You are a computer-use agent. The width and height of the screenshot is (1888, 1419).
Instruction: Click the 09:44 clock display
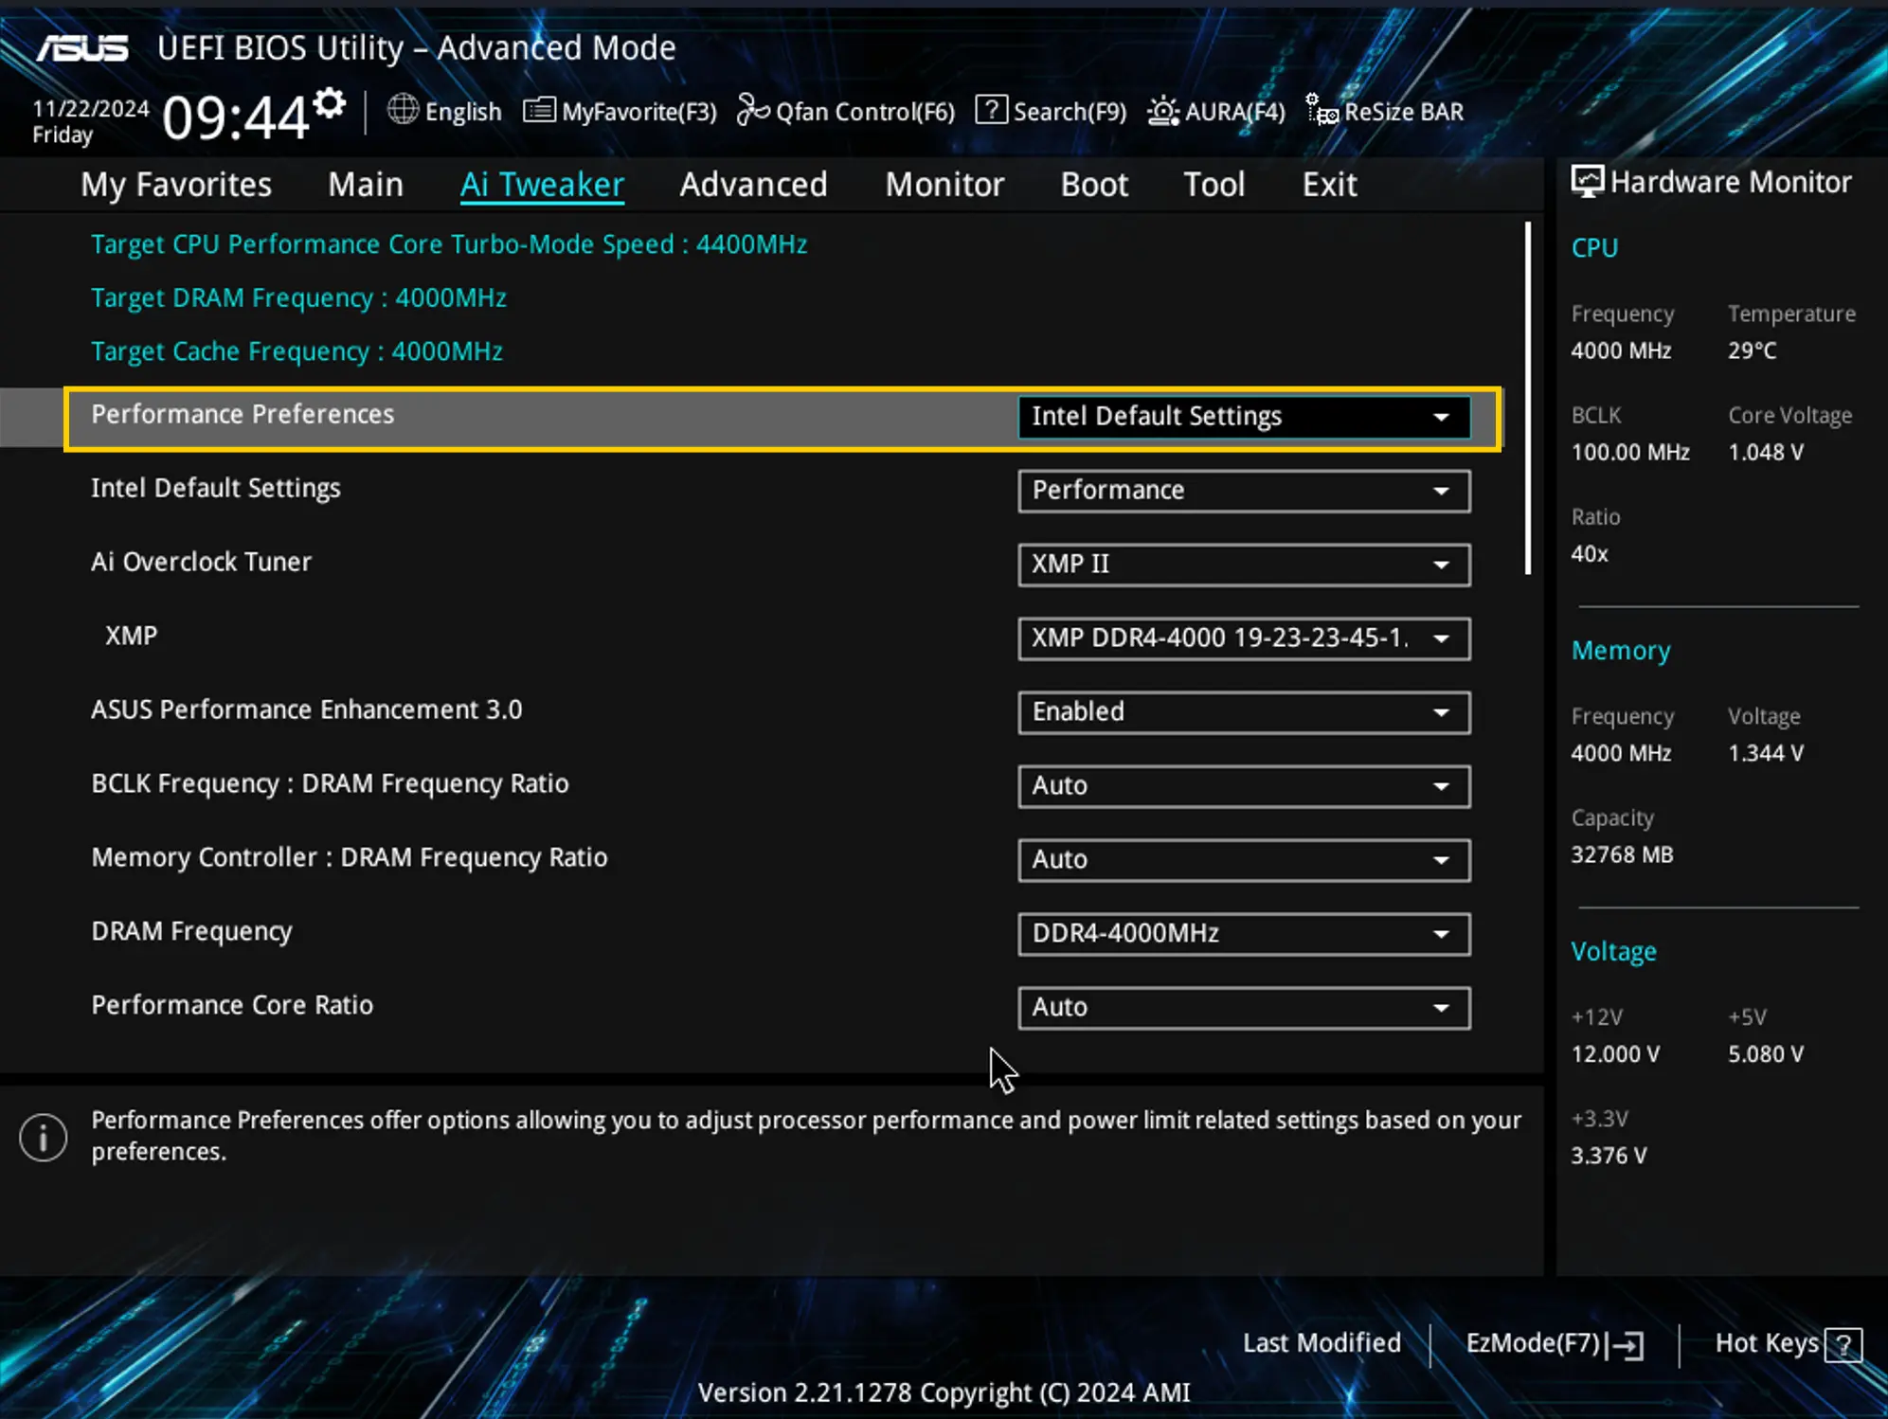(235, 117)
